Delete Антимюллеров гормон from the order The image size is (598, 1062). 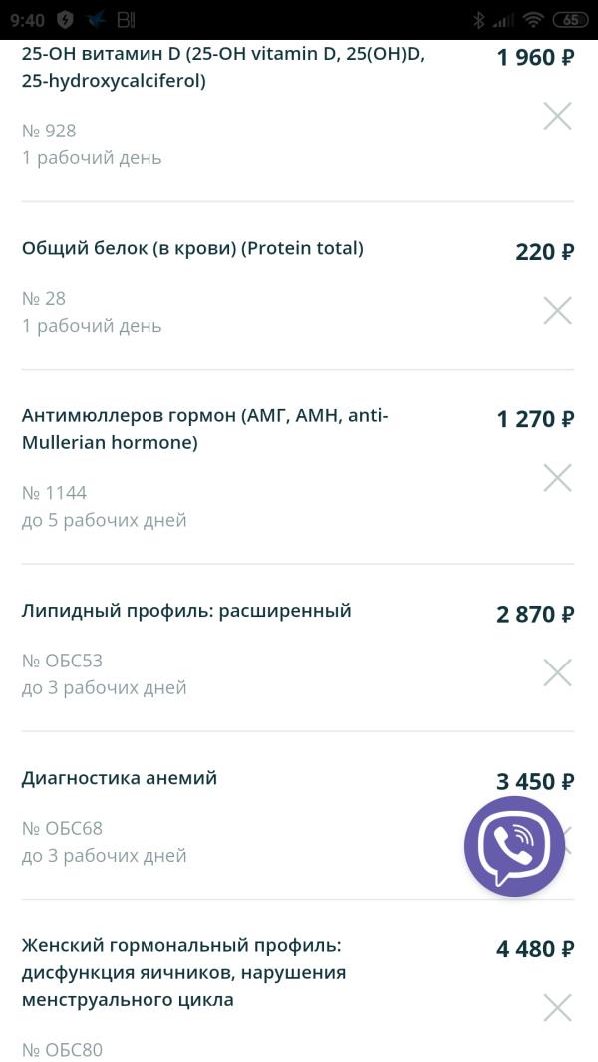click(x=557, y=478)
